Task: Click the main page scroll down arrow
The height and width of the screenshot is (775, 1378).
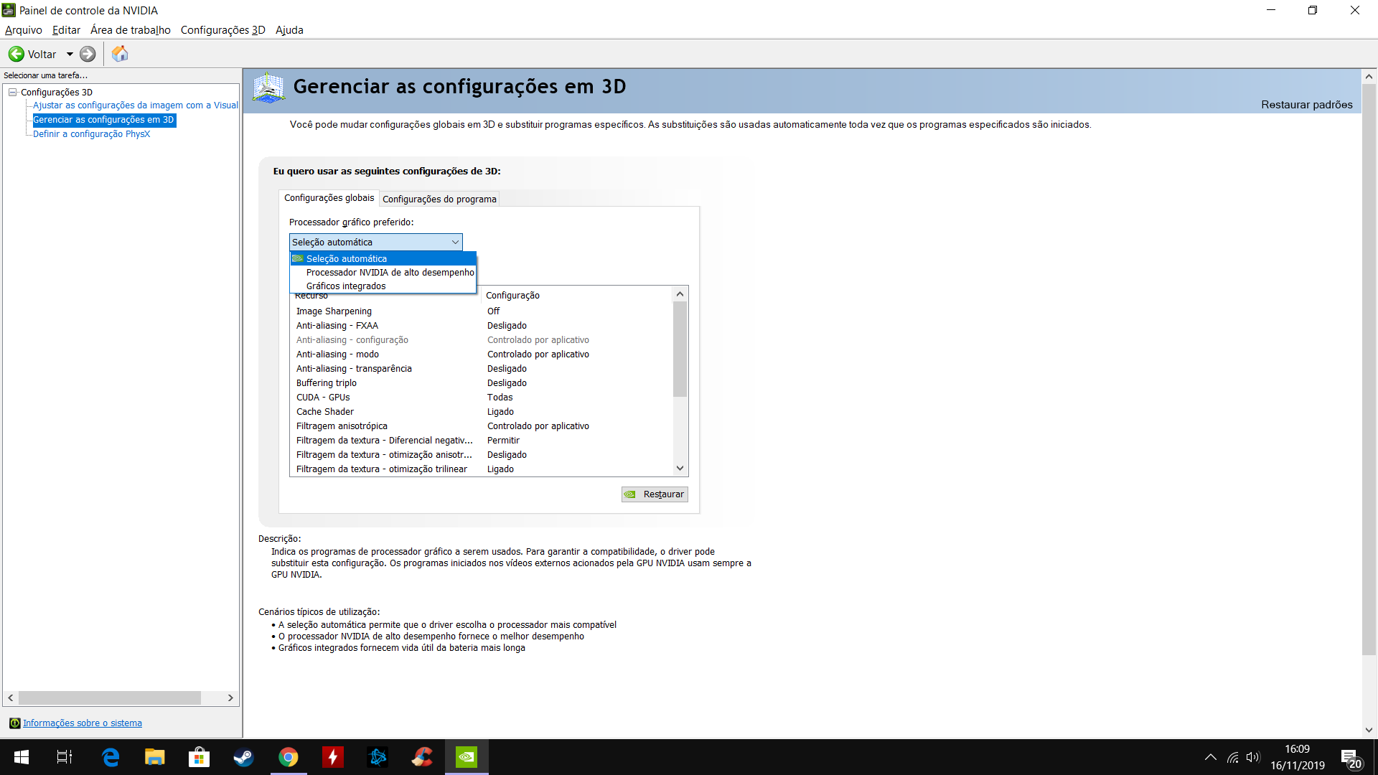Action: click(1369, 730)
